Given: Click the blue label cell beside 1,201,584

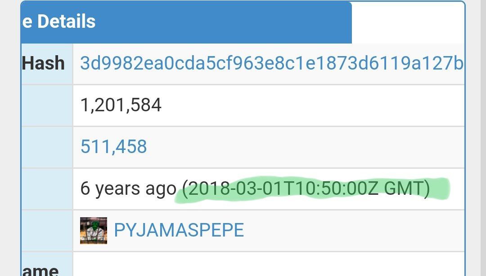Looking at the screenshot, I should [47, 105].
